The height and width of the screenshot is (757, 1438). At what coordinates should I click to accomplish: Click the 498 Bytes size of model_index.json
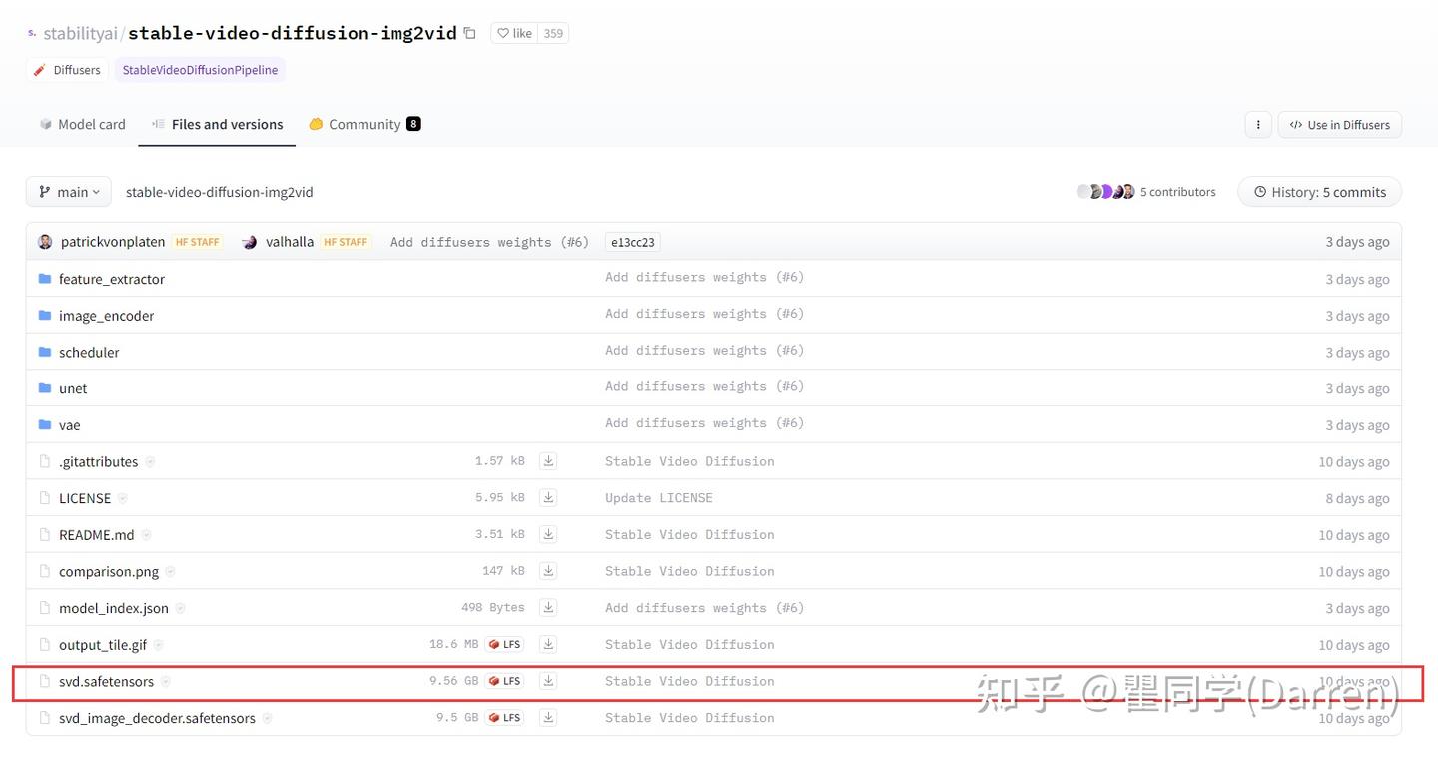(x=493, y=607)
